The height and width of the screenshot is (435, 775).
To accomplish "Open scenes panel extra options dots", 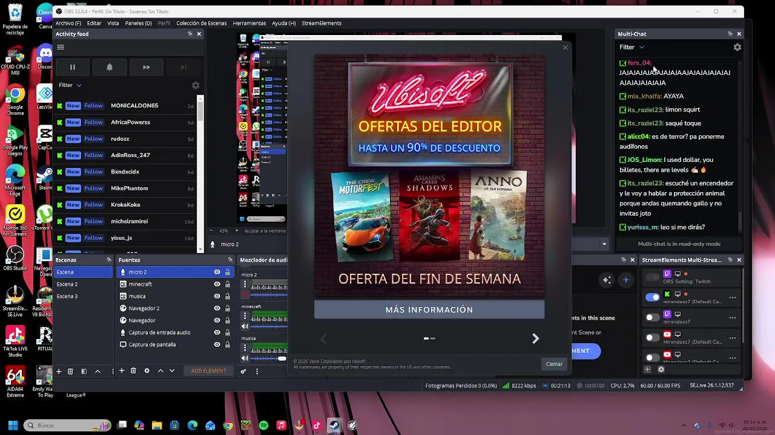I will click(x=113, y=371).
